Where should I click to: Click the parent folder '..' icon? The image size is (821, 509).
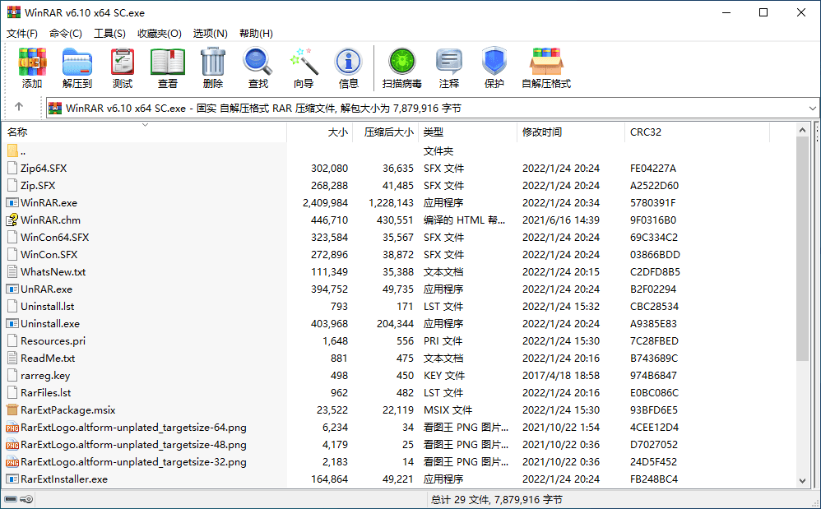click(12, 151)
